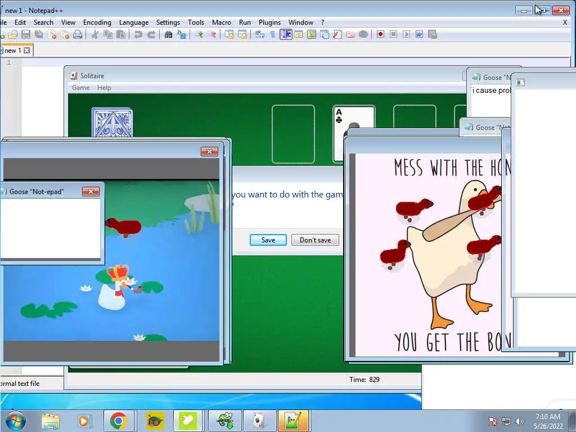576x432 pixels.
Task: Click the user defined language icon
Action: click(x=298, y=34)
